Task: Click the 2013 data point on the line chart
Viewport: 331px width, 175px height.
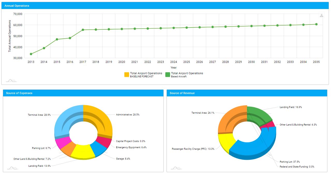Action: (31, 54)
